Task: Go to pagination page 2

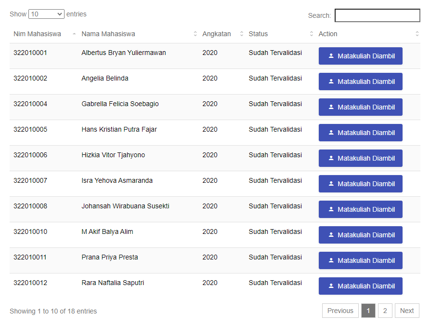Action: pos(385,311)
